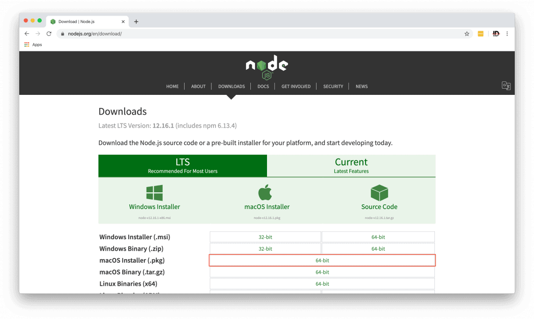Image resolution: width=534 pixels, height=319 pixels.
Task: Download Windows Installer (.msi) 32-bit
Action: 265,237
